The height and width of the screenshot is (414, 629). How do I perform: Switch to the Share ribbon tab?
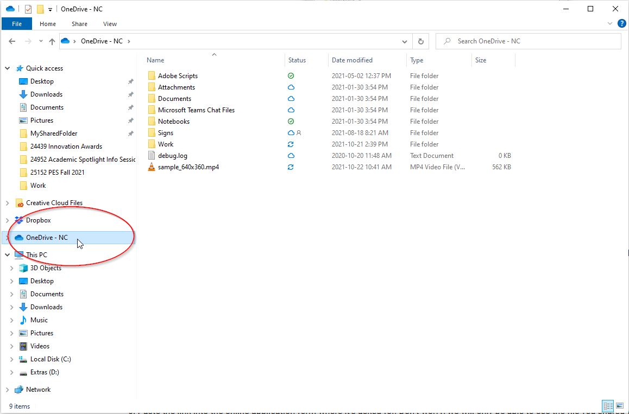(x=79, y=24)
